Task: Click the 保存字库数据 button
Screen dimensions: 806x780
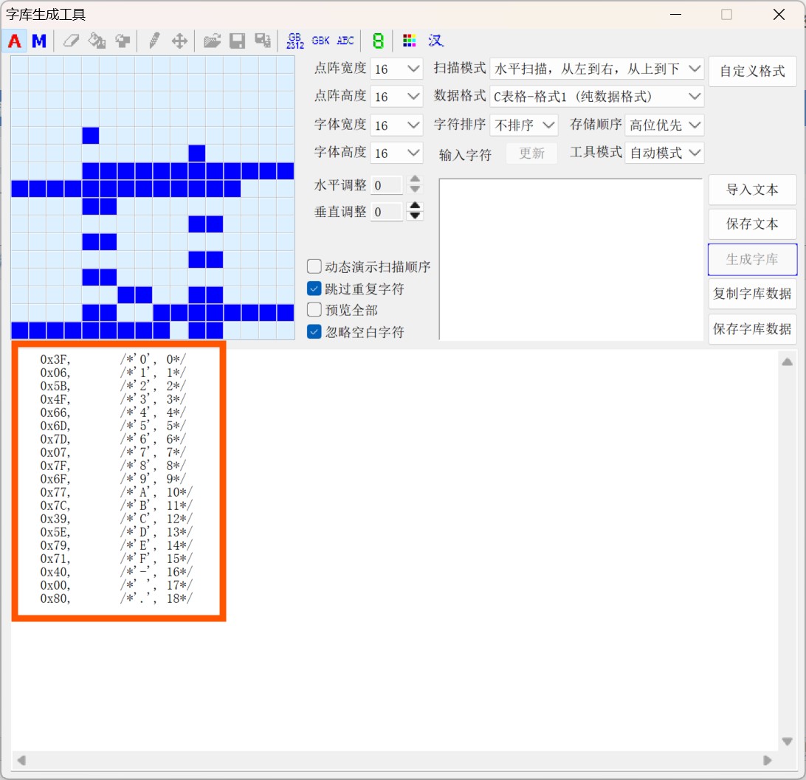Action: pos(752,329)
